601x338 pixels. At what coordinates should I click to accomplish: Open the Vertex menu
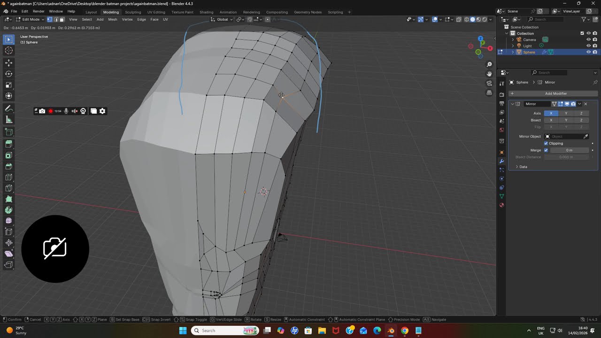127,19
